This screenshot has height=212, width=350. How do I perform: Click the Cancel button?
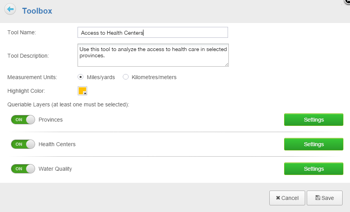click(287, 198)
